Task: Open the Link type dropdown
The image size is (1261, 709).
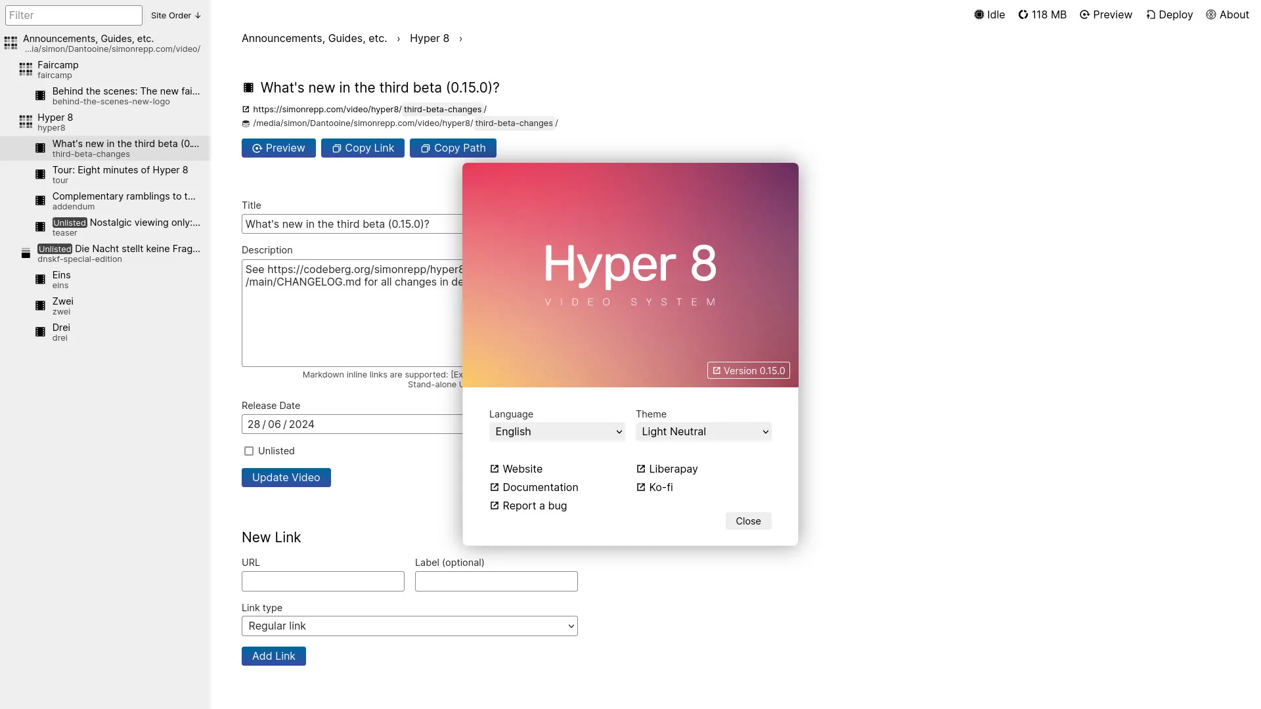Action: tap(409, 626)
